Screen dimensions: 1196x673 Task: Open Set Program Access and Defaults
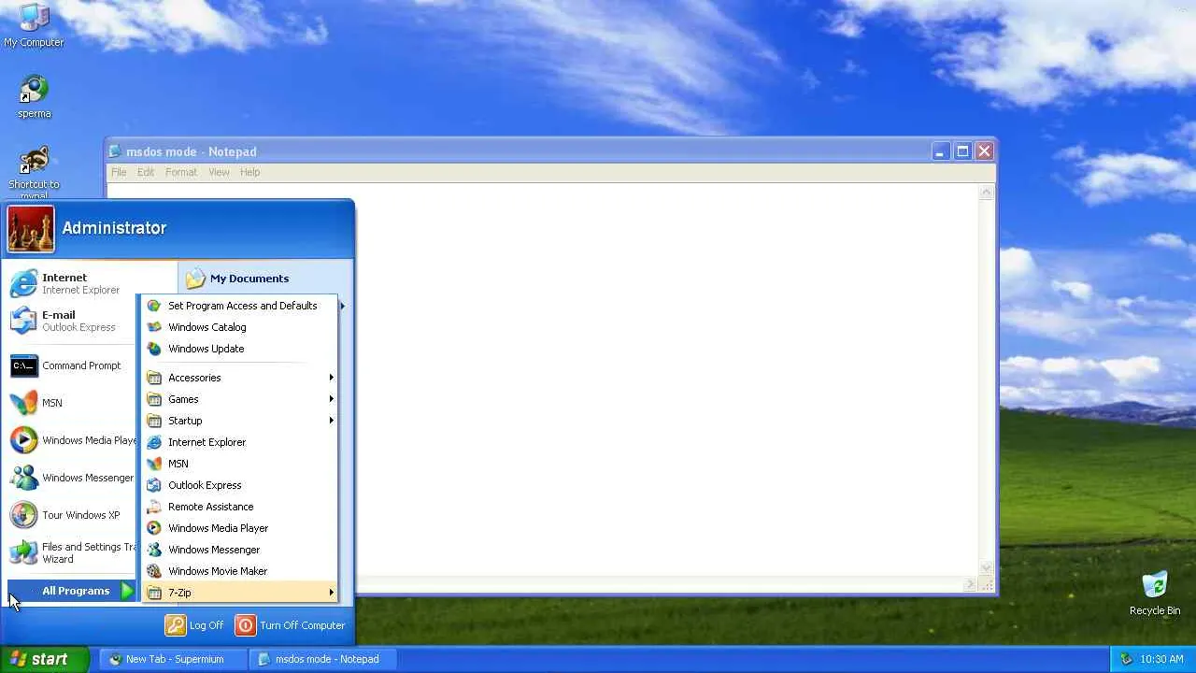click(239, 306)
